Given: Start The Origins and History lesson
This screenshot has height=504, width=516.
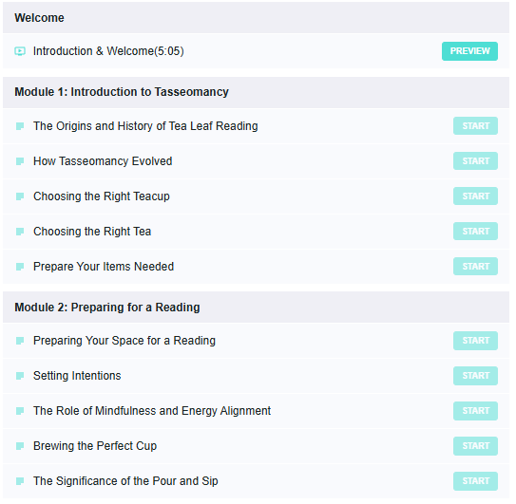Looking at the screenshot, I should tap(475, 126).
